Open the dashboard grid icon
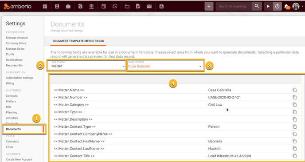This screenshot has width=305, height=162. 45,6
